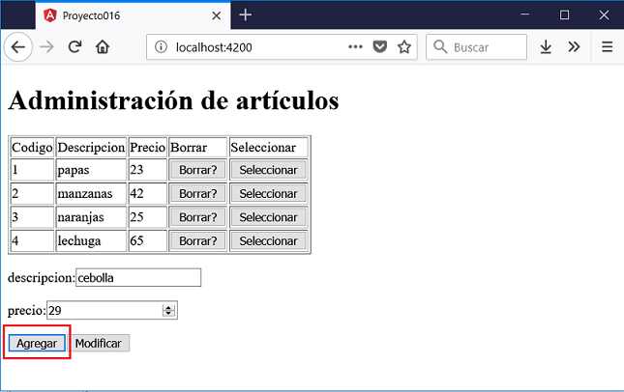Click the price cell showing 65
The image size is (624, 392).
click(148, 241)
